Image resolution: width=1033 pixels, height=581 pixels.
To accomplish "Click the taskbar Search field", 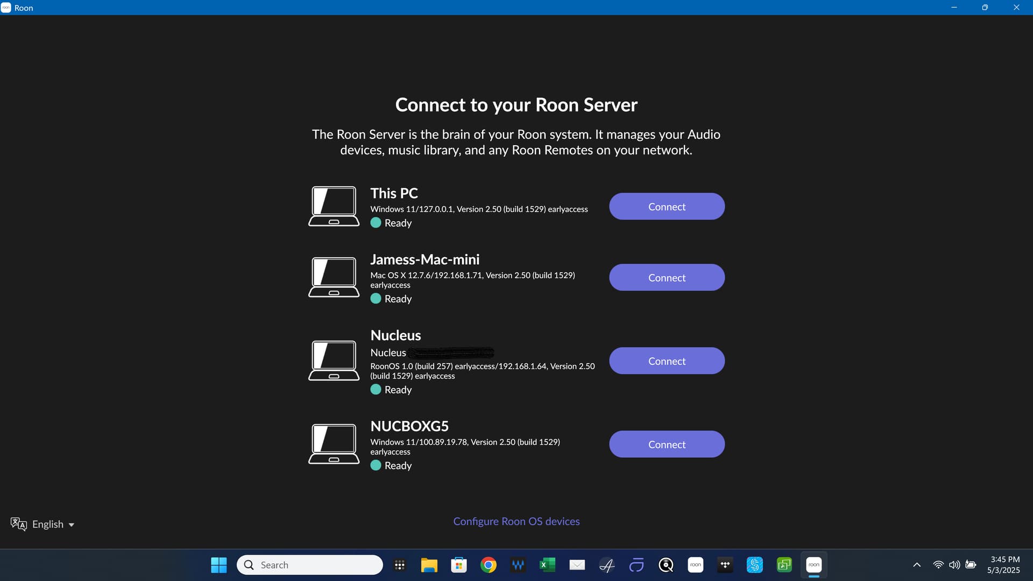I will [310, 565].
